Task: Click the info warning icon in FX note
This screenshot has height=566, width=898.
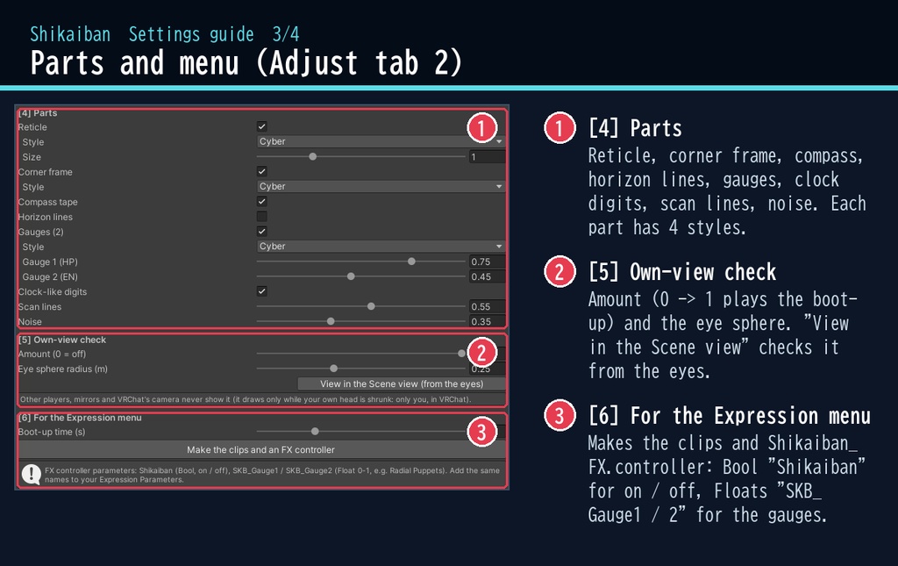Action: coord(31,475)
